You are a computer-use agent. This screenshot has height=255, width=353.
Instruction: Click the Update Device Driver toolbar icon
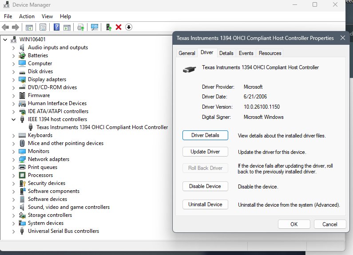pyautogui.click(x=80, y=27)
